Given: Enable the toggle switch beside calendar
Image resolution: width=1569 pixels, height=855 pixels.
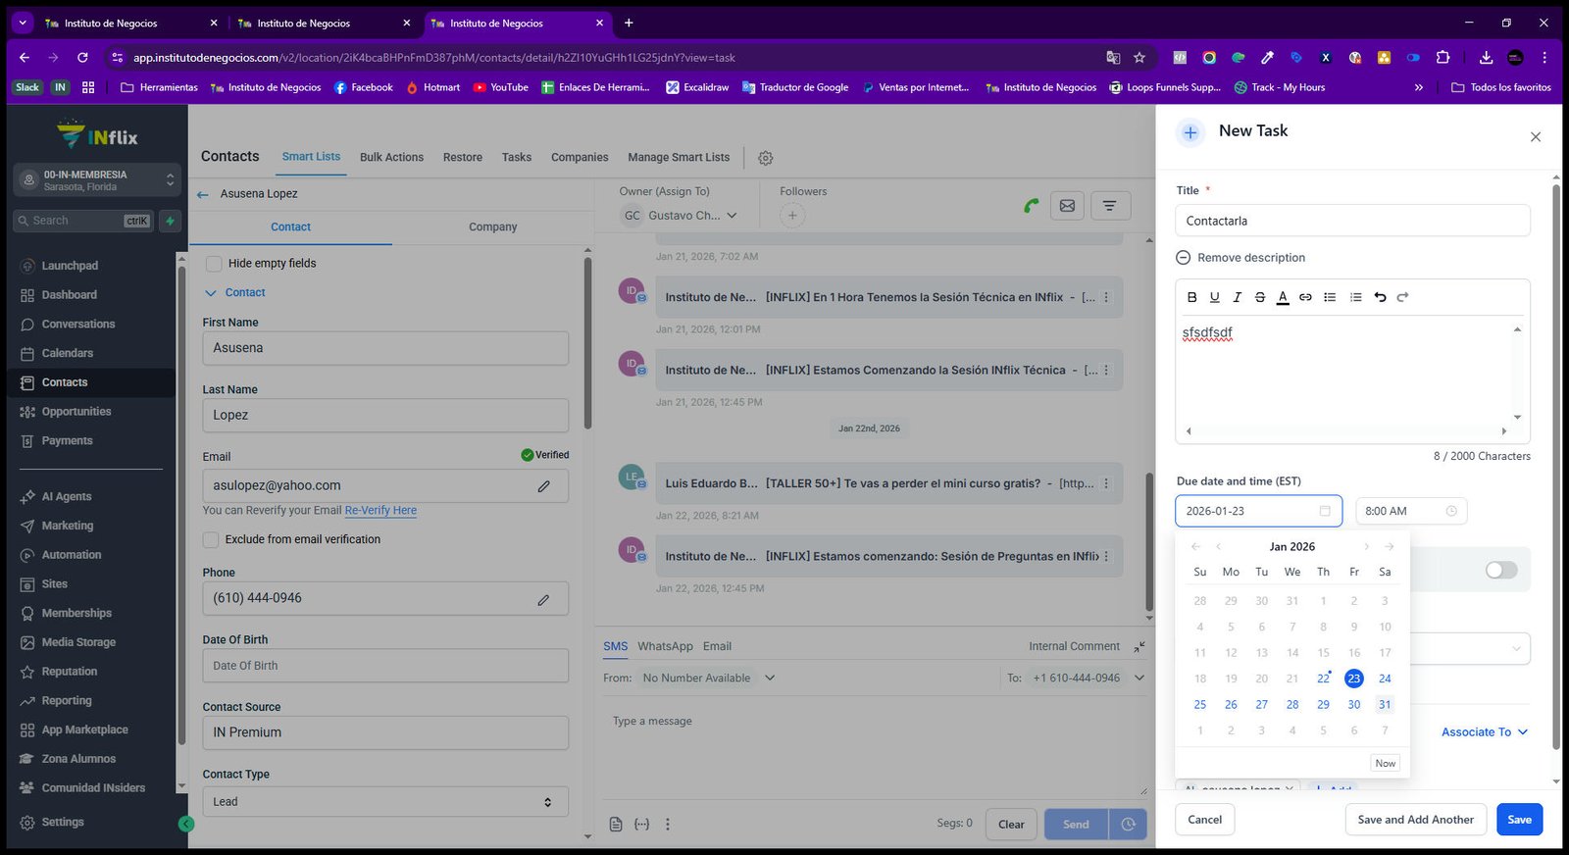Looking at the screenshot, I should (x=1500, y=571).
